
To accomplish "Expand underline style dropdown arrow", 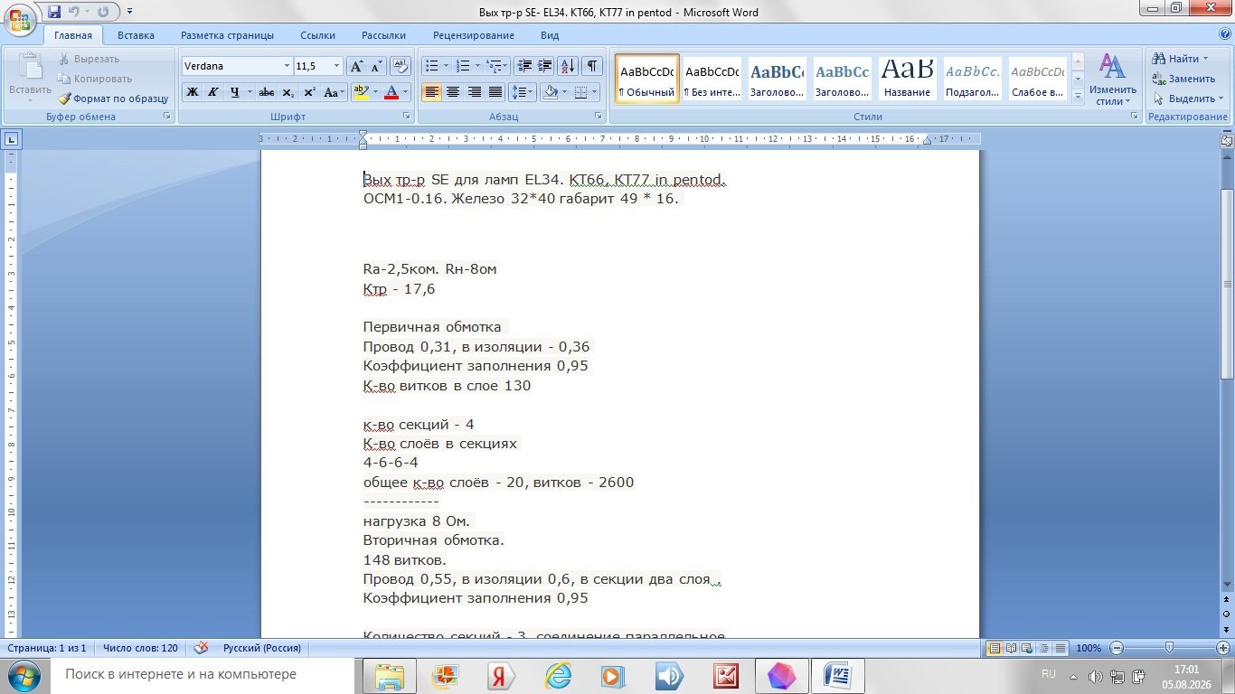I will [249, 92].
